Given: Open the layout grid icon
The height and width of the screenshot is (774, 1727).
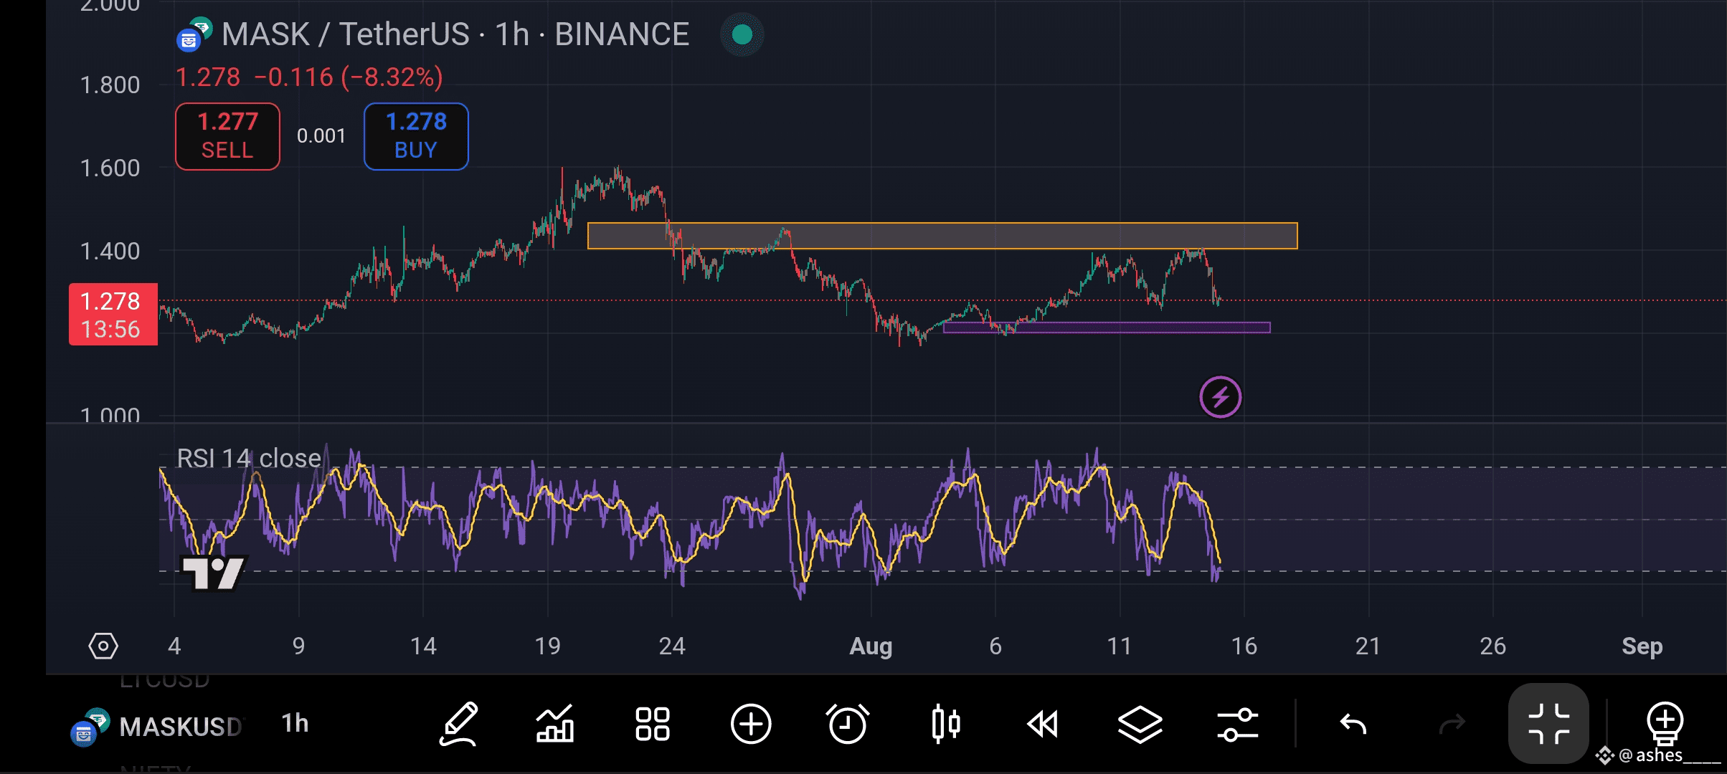Looking at the screenshot, I should 653,724.
